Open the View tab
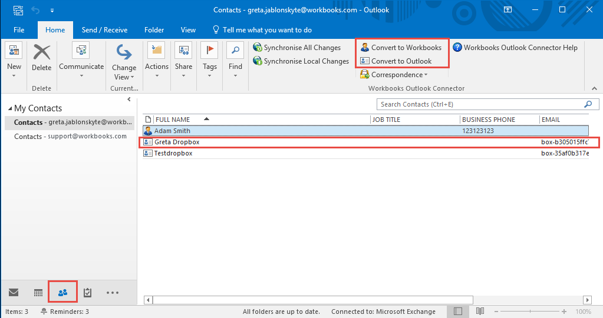Screen dimensions: 603x318 point(188,30)
